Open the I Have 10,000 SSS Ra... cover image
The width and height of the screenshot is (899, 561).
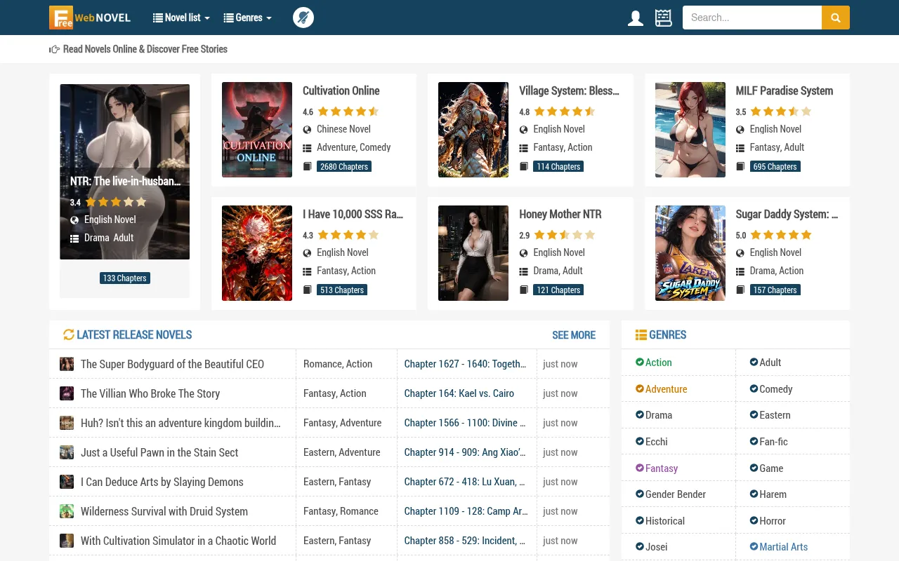point(257,253)
